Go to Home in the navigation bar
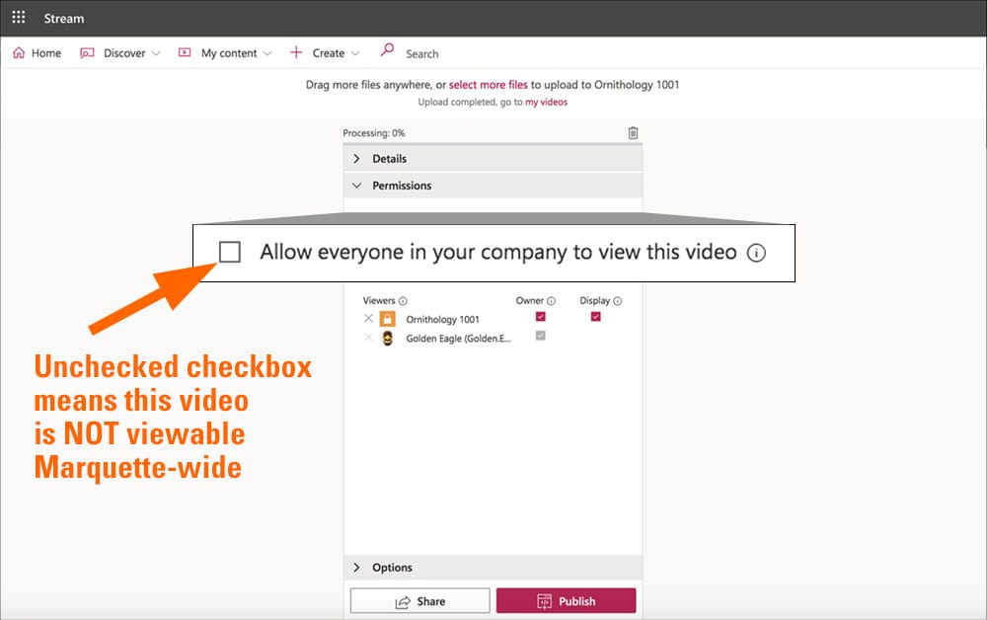Viewport: 987px width, 620px height. [37, 53]
